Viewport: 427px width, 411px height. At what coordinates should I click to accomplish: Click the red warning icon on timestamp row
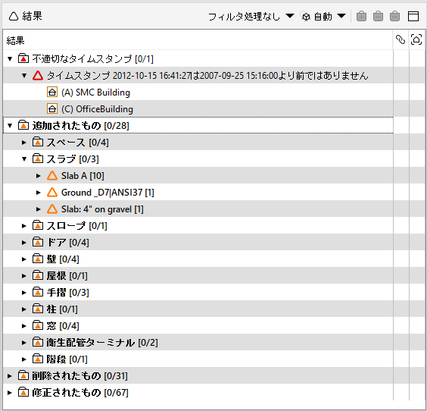(38, 76)
